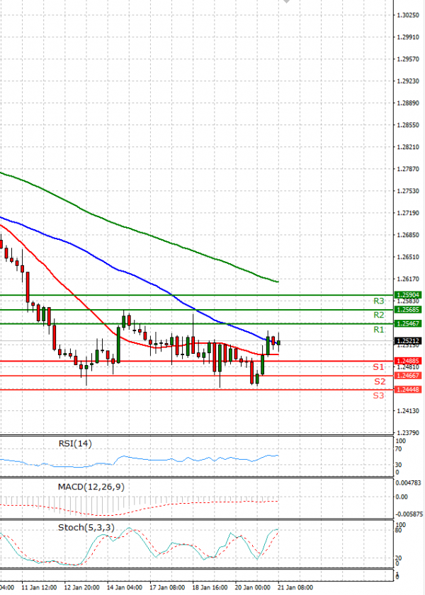Click the 1.23790 price axis value
Viewport: 425px width, 595px height.
(x=408, y=432)
